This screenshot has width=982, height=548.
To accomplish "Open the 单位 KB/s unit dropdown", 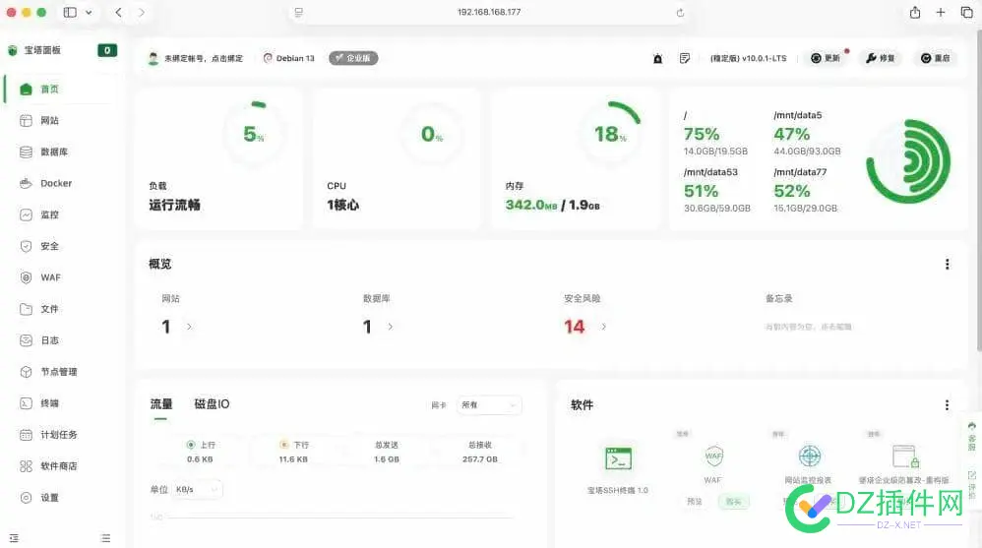I will 197,489.
